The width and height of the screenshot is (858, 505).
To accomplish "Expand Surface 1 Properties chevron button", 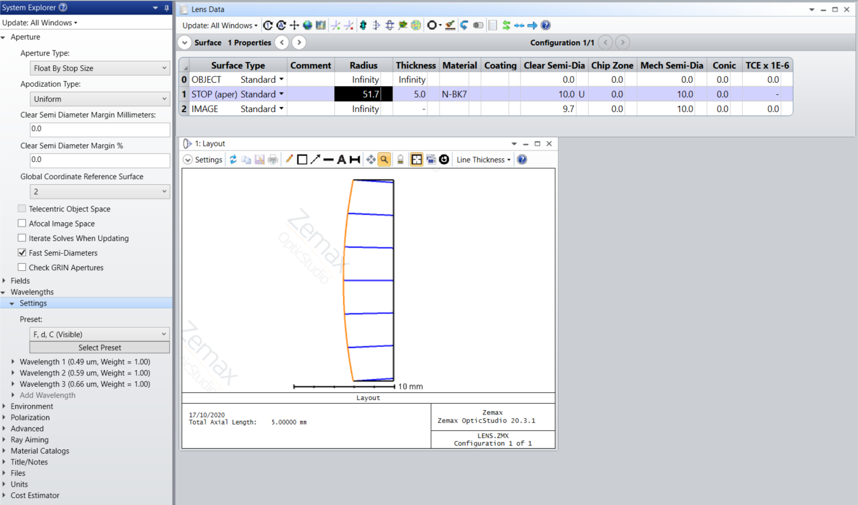I will [x=184, y=42].
